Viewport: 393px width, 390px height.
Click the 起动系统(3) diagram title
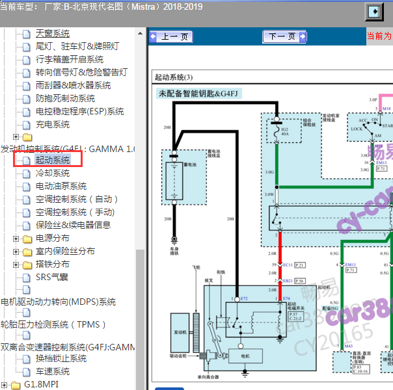(174, 77)
